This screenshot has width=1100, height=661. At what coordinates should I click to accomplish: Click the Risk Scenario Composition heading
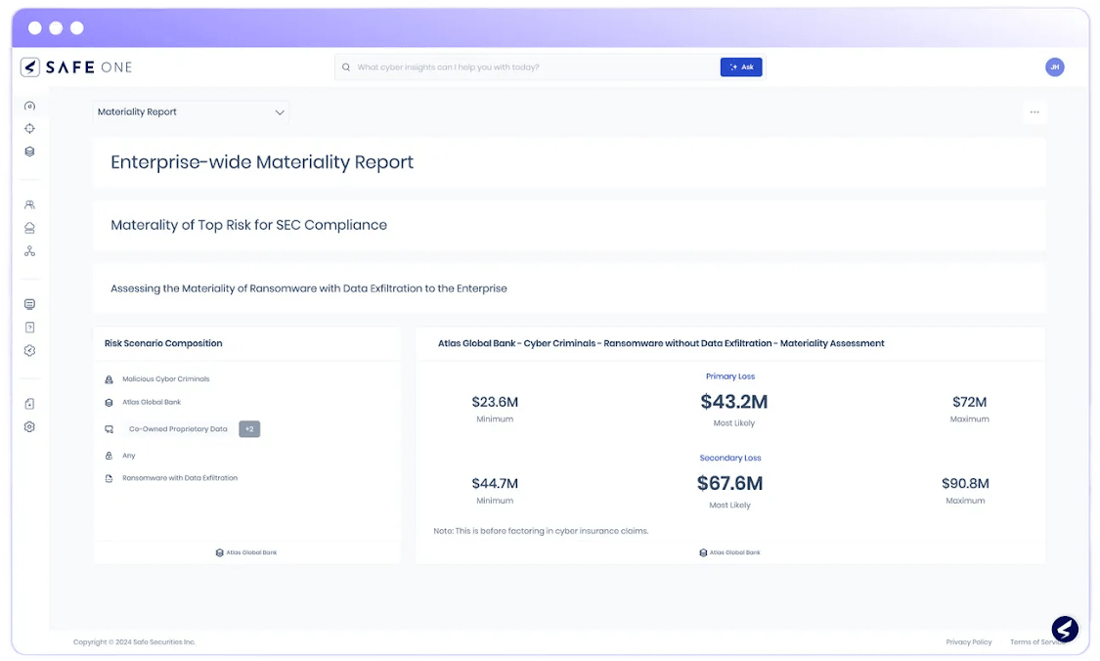click(163, 343)
